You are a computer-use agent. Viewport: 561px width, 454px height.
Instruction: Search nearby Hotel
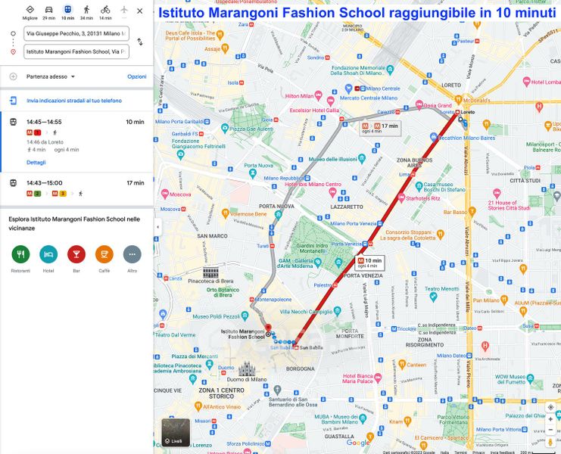tap(48, 254)
